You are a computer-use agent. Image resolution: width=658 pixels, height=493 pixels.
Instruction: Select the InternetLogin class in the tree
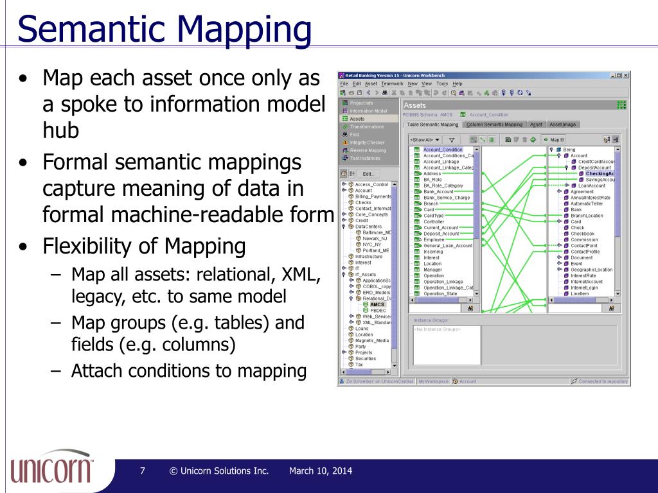(x=584, y=288)
